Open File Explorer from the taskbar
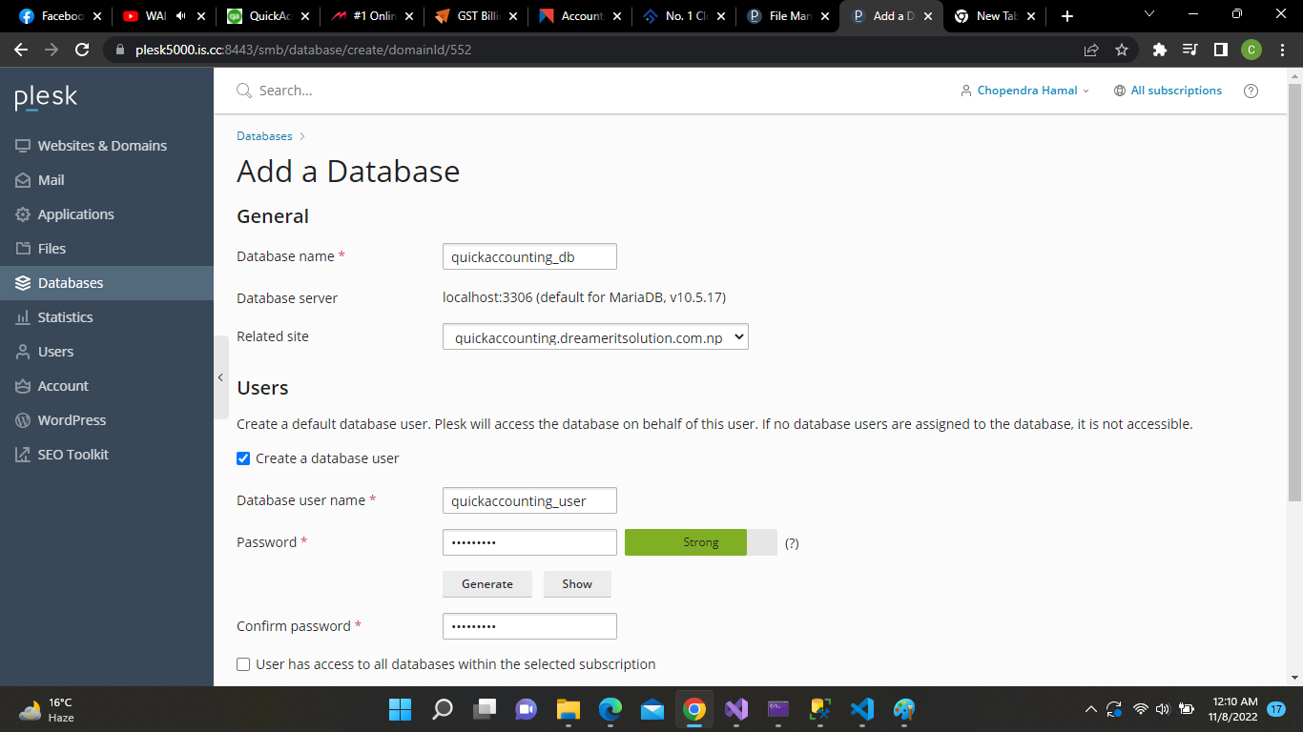Viewport: 1303px width, 732px height. [x=568, y=709]
